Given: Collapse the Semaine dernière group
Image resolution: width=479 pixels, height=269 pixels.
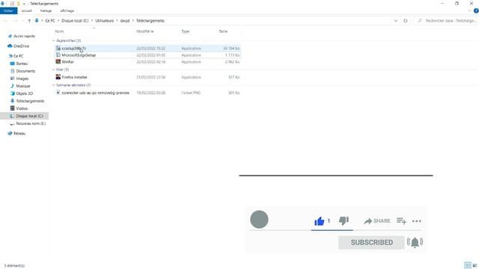Looking at the screenshot, I should (53, 85).
